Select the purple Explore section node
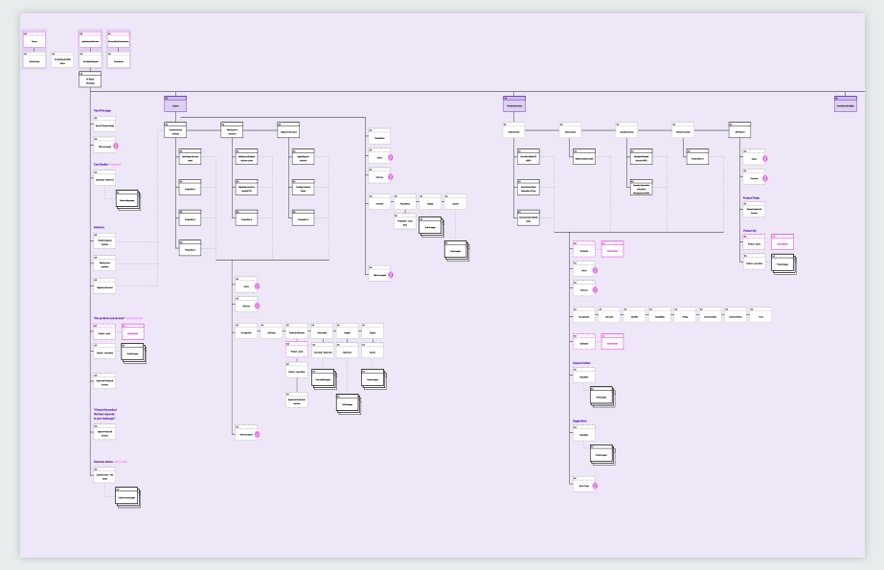This screenshot has width=884, height=570. (x=174, y=104)
